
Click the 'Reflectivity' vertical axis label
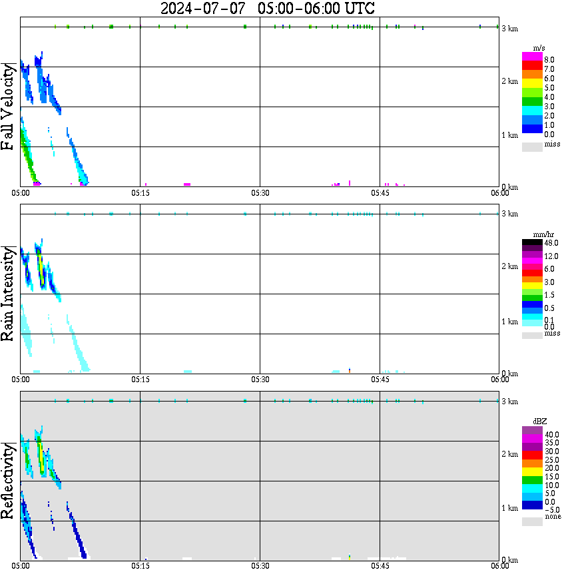point(9,479)
